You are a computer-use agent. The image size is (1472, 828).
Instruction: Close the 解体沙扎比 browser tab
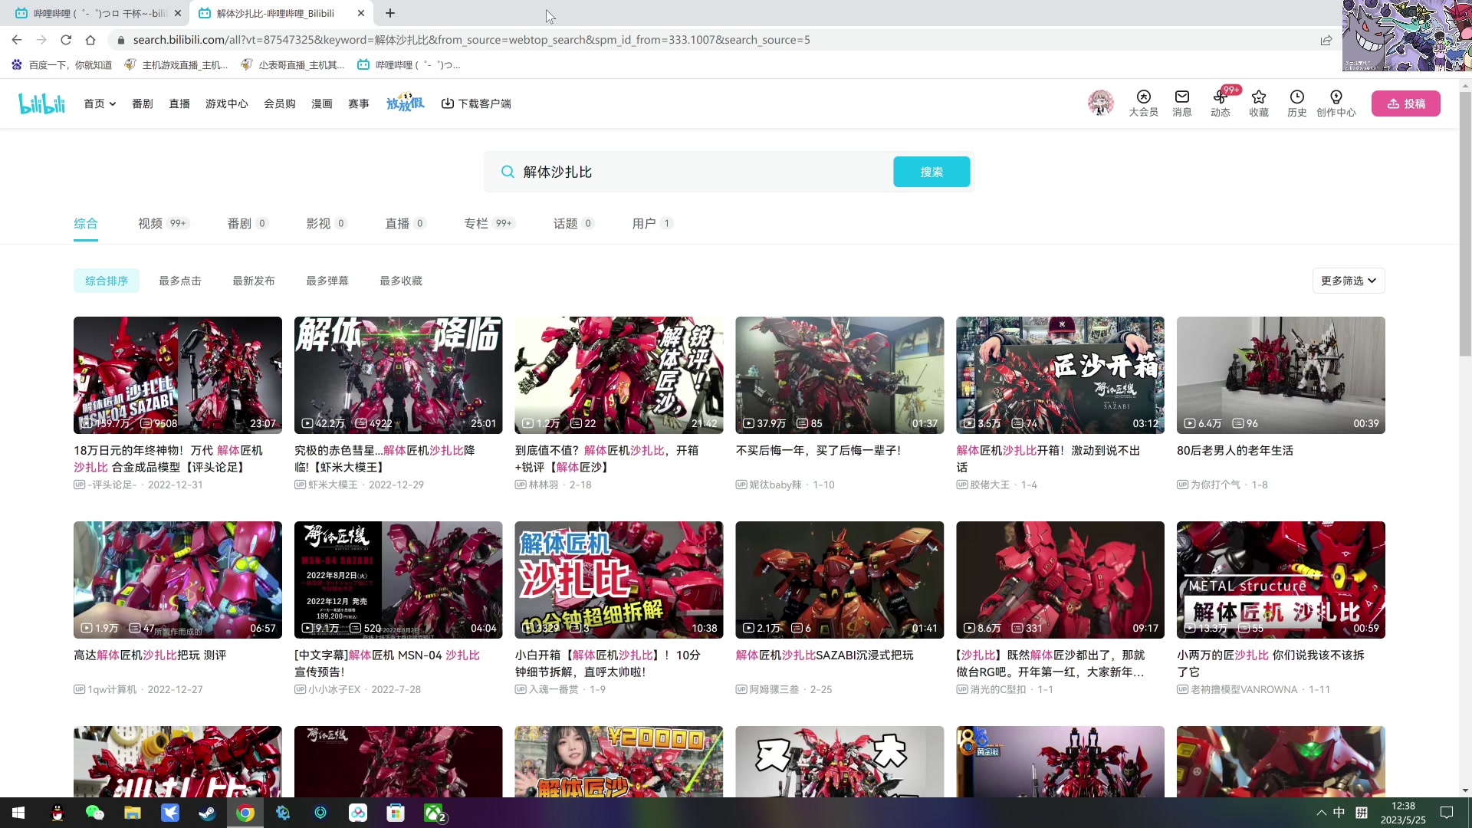361,13
